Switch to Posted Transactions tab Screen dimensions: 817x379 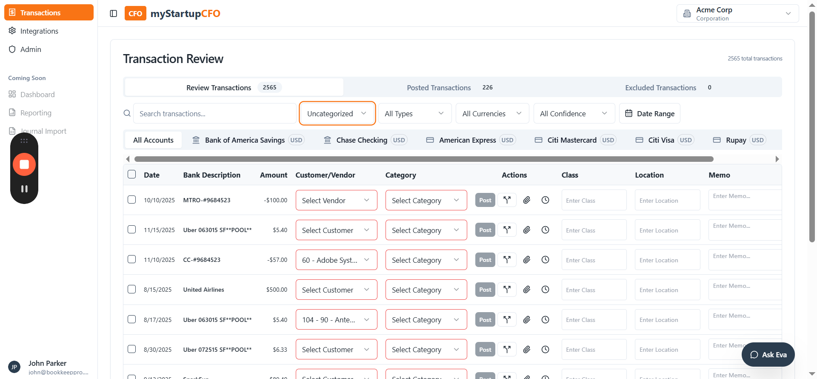[439, 87]
